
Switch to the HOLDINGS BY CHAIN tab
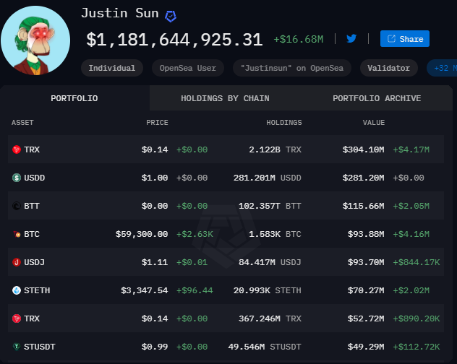pos(225,98)
